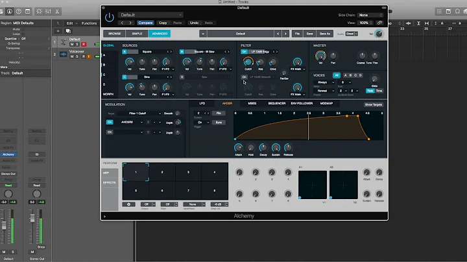Open the ModWheel None dropdown

click(194, 204)
